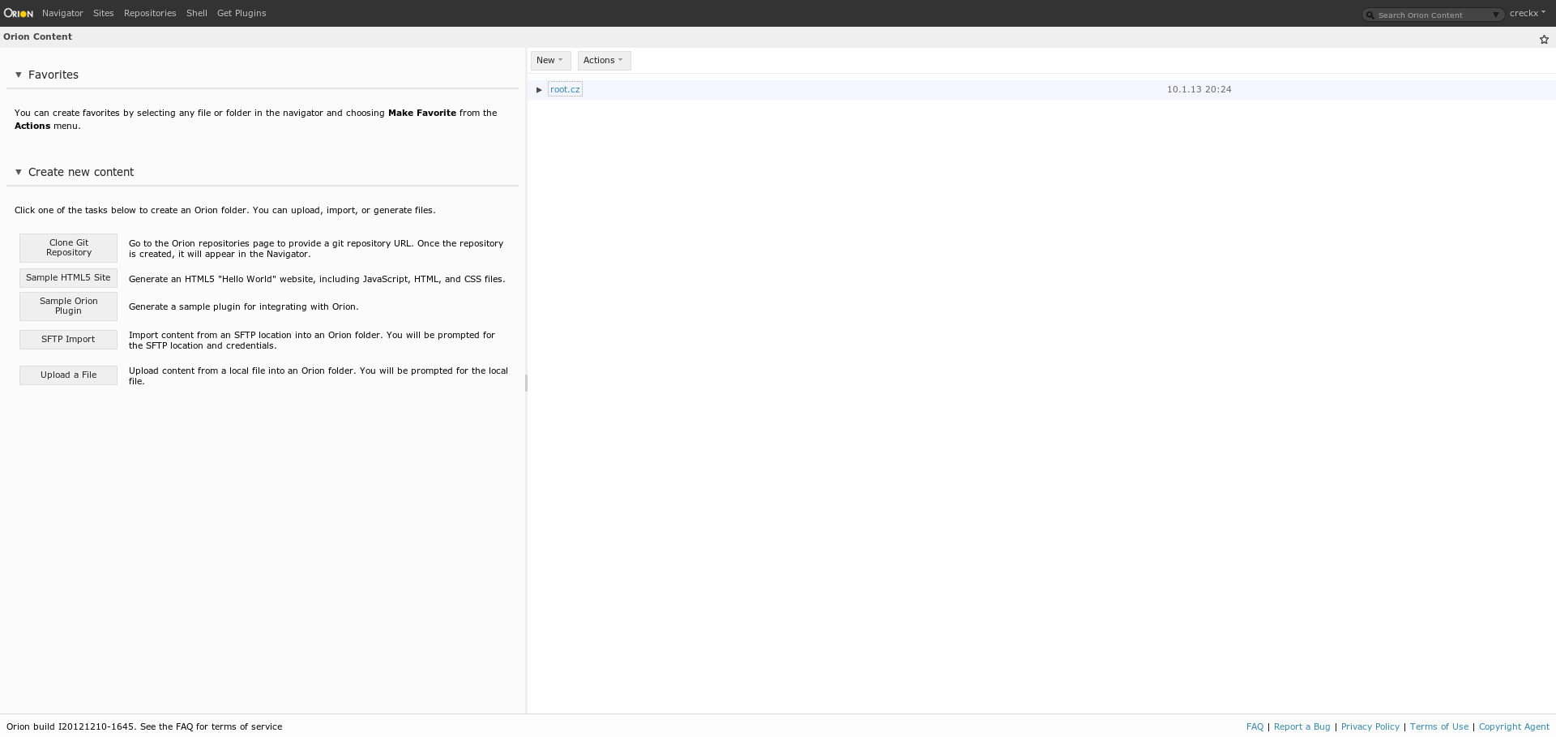This screenshot has height=737, width=1556.
Task: Click the Orion build I20121210-1645 text
Action: point(71,726)
